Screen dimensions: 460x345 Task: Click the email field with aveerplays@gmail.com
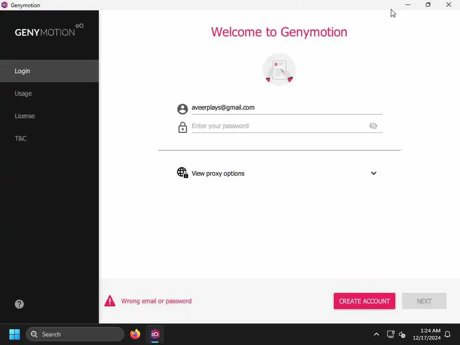click(x=287, y=108)
